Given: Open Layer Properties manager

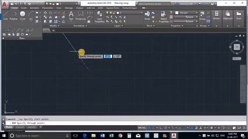Looking at the screenshot, I should (100, 17).
